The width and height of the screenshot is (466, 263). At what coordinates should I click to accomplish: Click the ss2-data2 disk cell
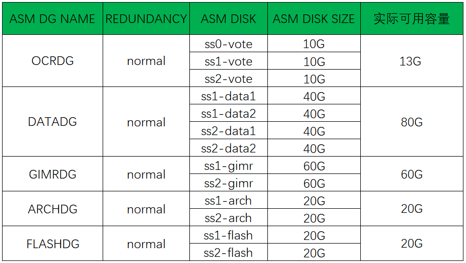pos(228,148)
